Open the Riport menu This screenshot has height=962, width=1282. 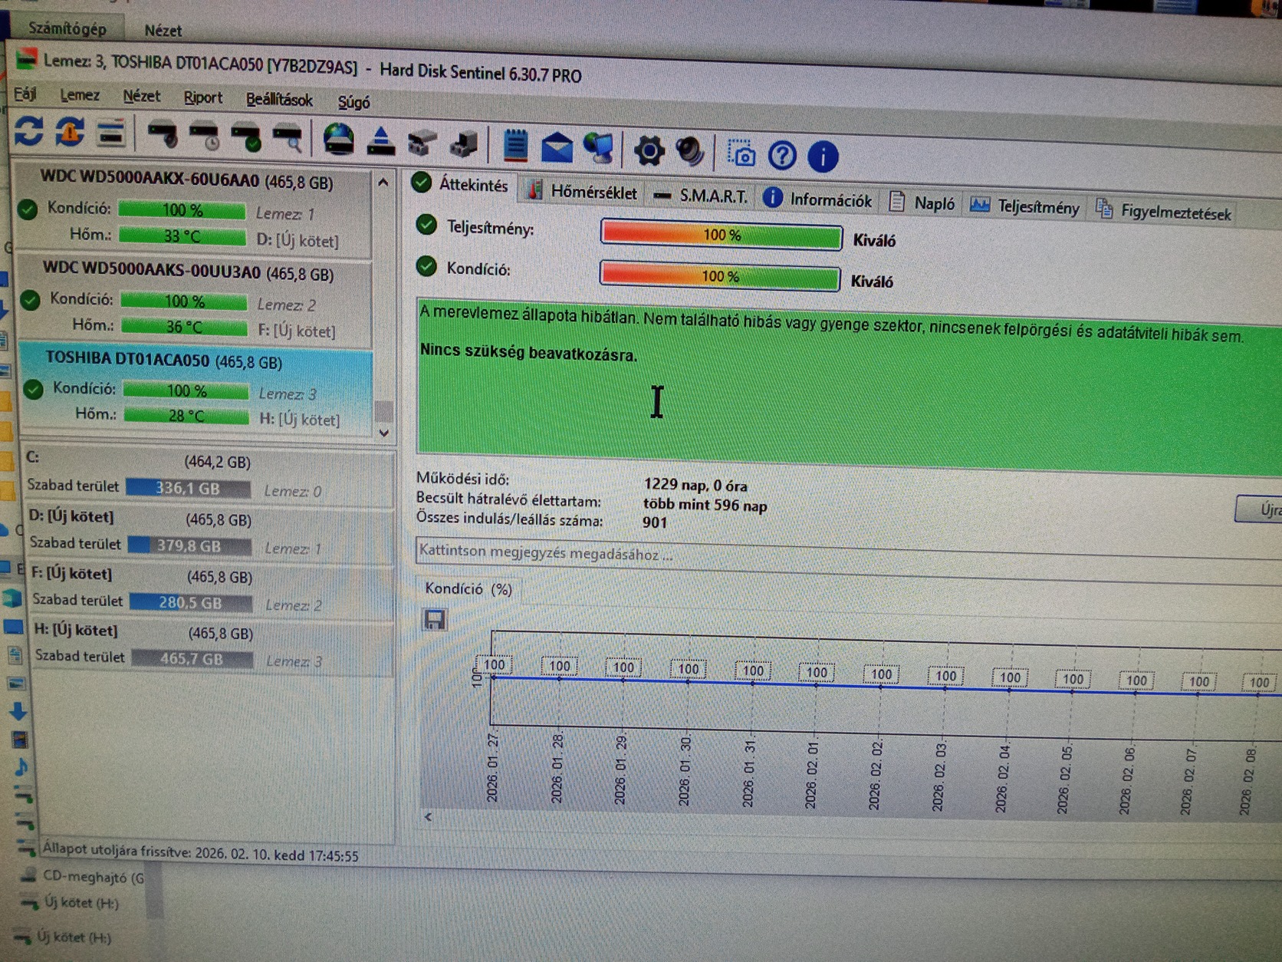(202, 98)
